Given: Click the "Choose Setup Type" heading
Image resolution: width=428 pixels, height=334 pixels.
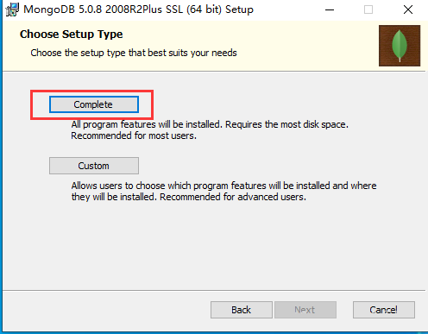Looking at the screenshot, I should point(72,35).
